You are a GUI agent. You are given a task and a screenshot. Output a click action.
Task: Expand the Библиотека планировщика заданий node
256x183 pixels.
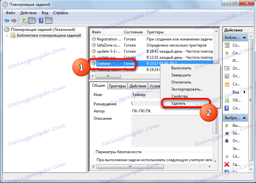[7, 35]
